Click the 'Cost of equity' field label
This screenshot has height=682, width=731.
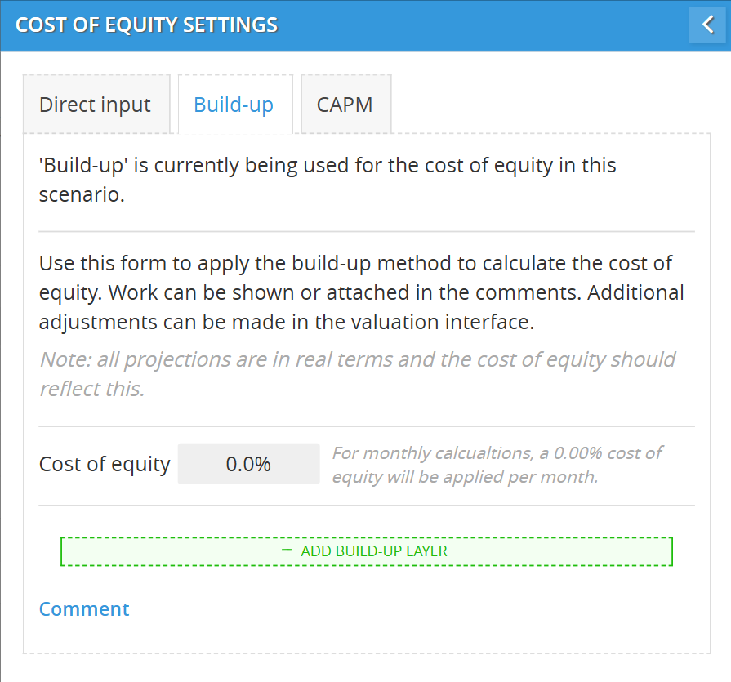105,465
